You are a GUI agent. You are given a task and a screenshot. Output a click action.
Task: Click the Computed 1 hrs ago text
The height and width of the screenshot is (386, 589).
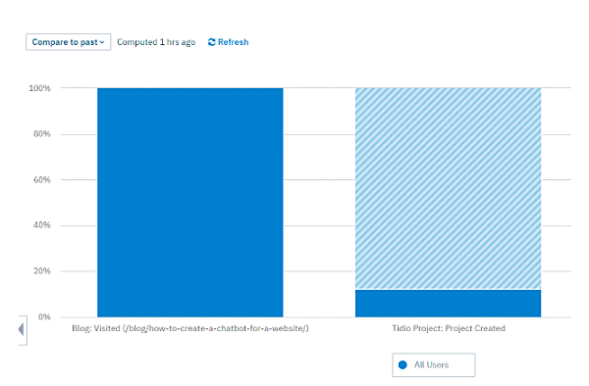(156, 42)
